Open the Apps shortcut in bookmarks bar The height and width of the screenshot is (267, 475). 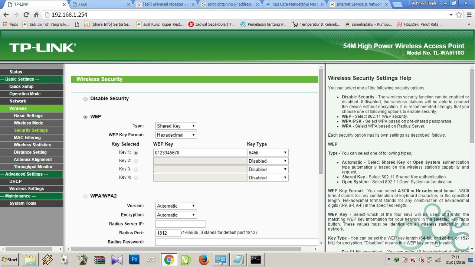(x=10, y=25)
